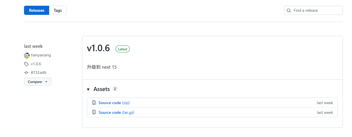Click the tag icon beside sidebar v1.0.6
Viewport: 352px width, 137px height.
click(26, 64)
